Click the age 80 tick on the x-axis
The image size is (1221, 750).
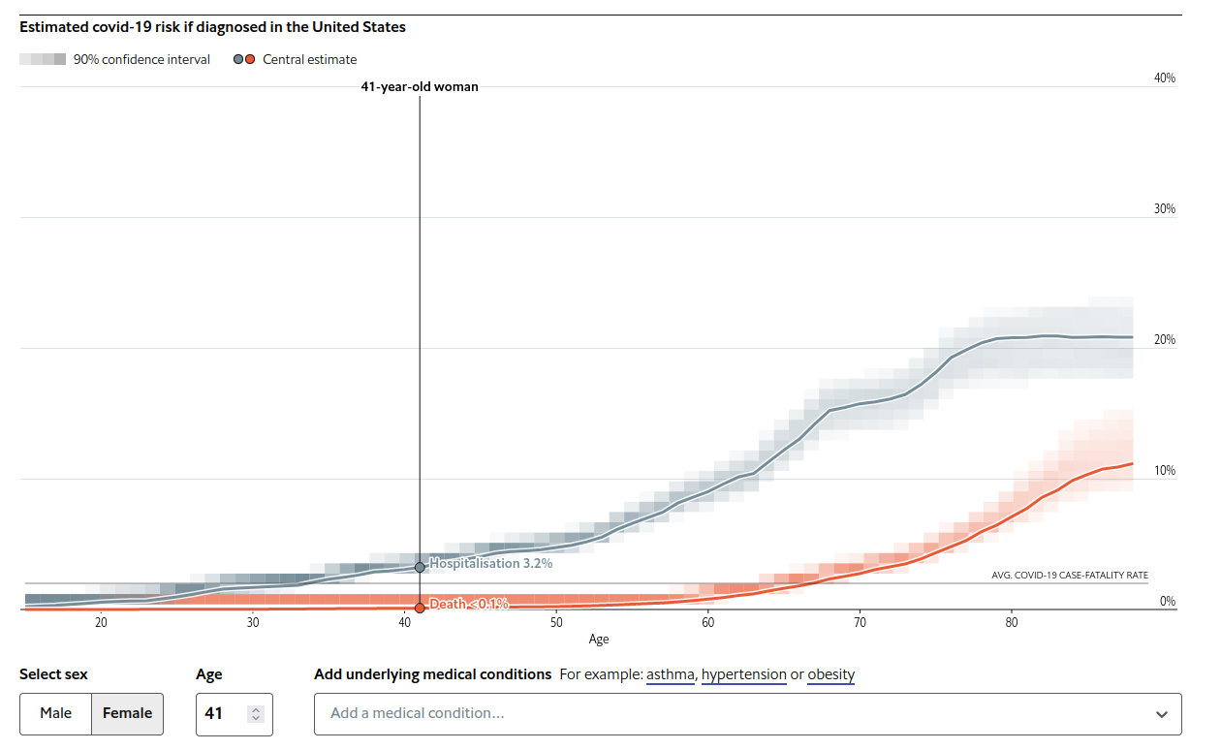[1011, 623]
